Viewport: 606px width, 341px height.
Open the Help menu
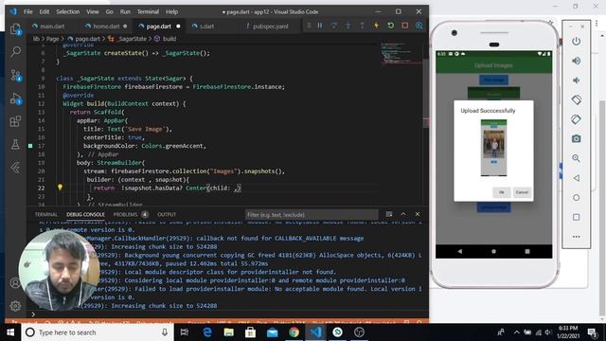tap(171, 11)
